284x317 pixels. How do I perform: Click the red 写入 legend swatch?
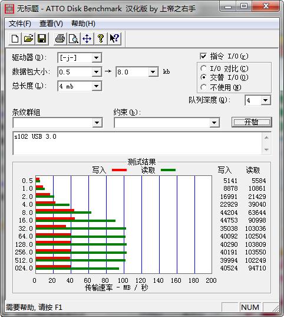pos(119,170)
